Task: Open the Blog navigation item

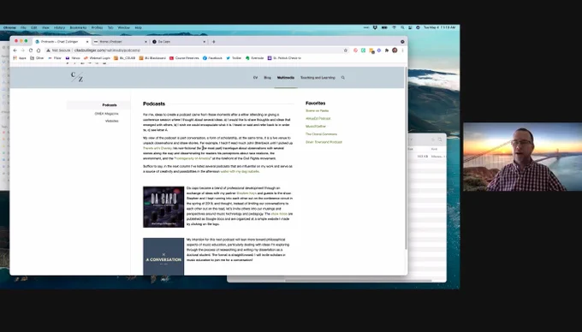Action: 267,78
